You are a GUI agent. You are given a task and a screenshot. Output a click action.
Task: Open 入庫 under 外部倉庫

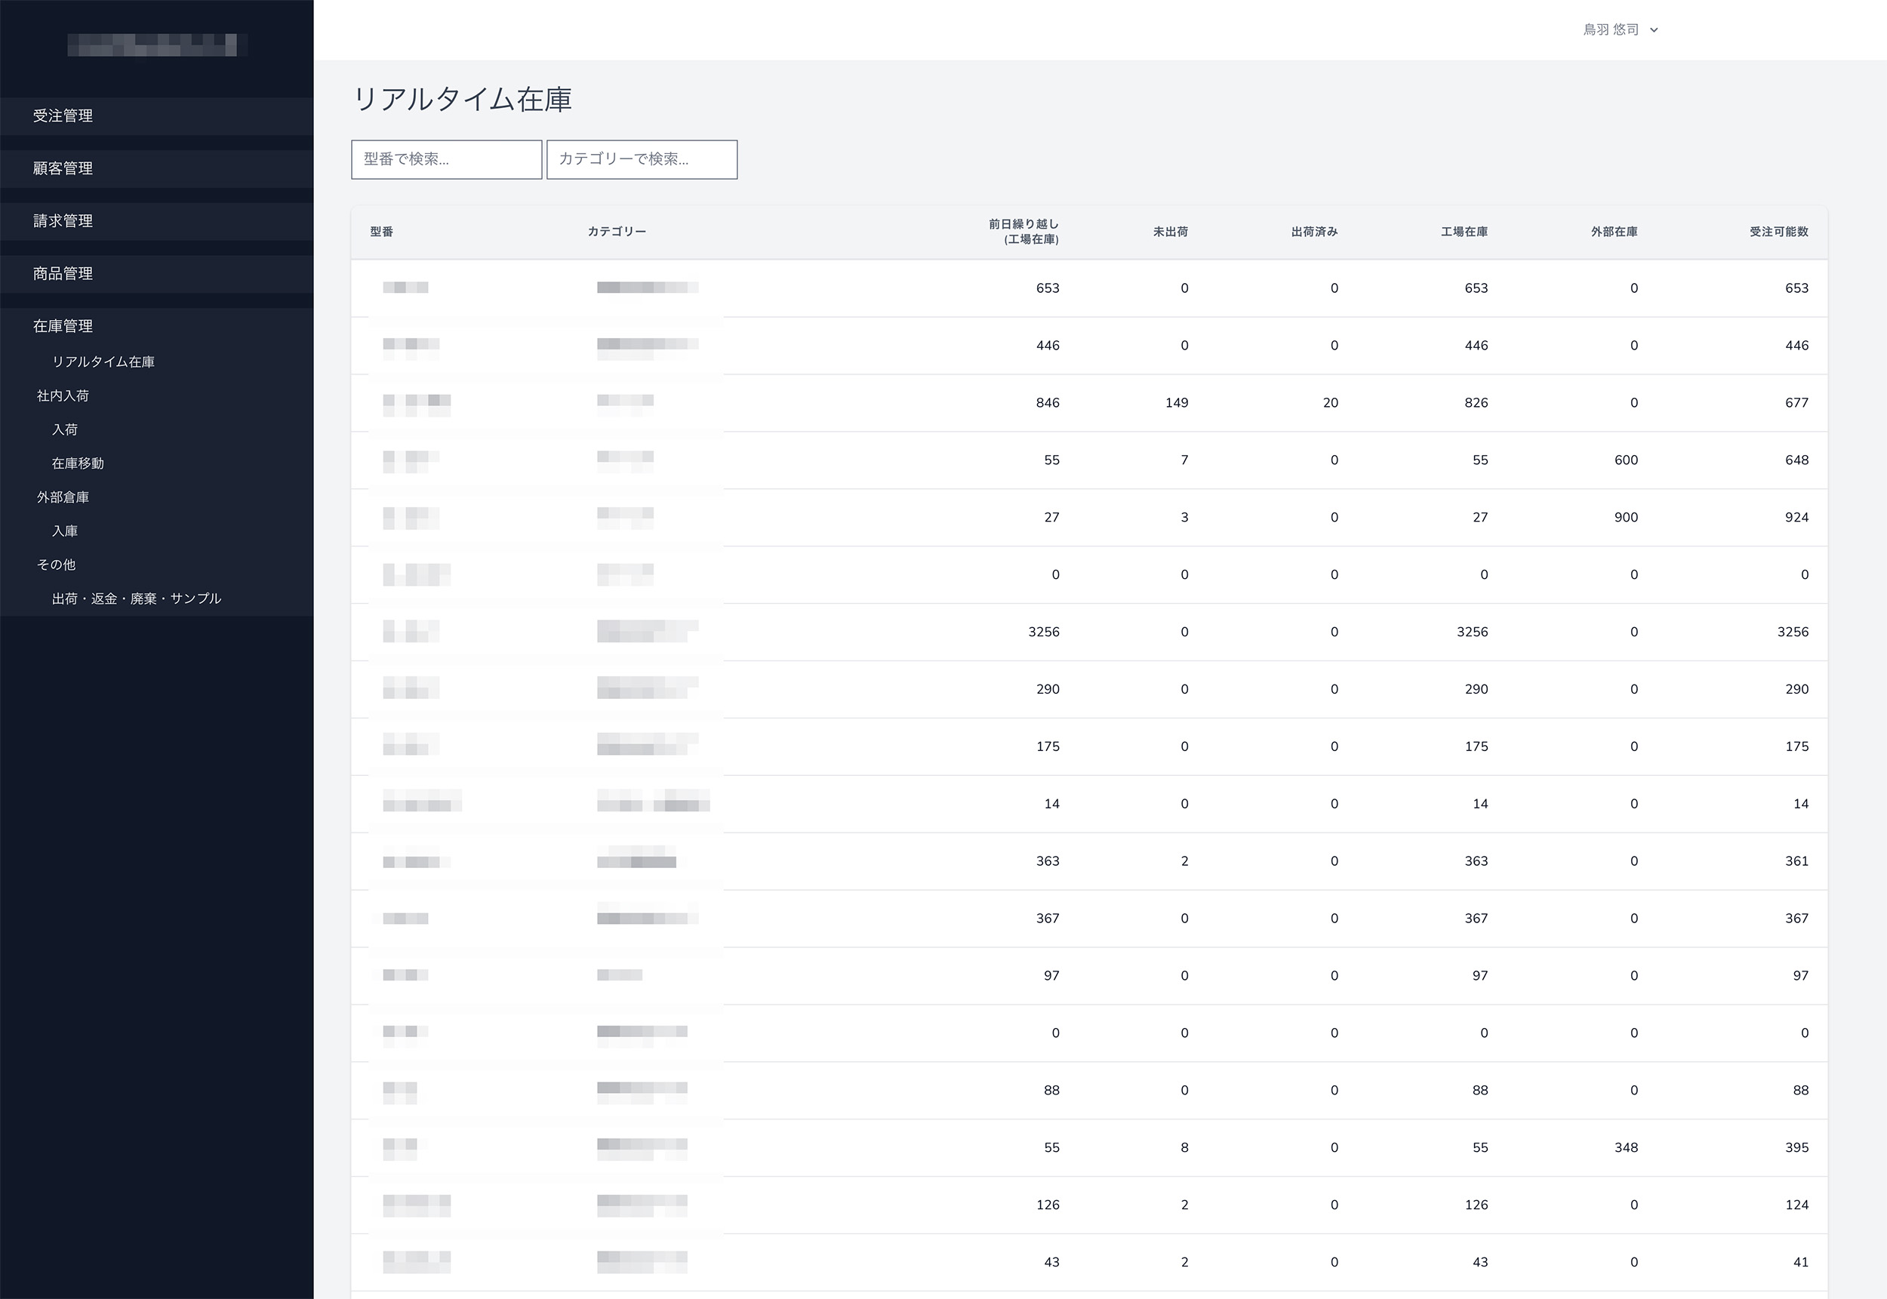65,531
